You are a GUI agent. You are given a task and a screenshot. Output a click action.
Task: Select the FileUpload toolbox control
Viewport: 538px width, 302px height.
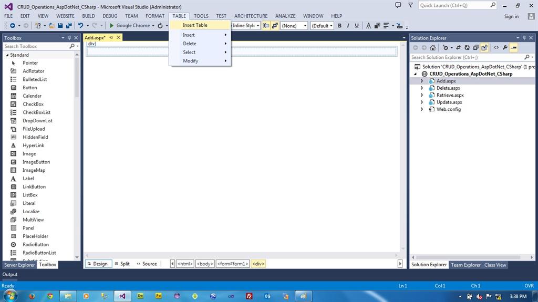click(34, 129)
